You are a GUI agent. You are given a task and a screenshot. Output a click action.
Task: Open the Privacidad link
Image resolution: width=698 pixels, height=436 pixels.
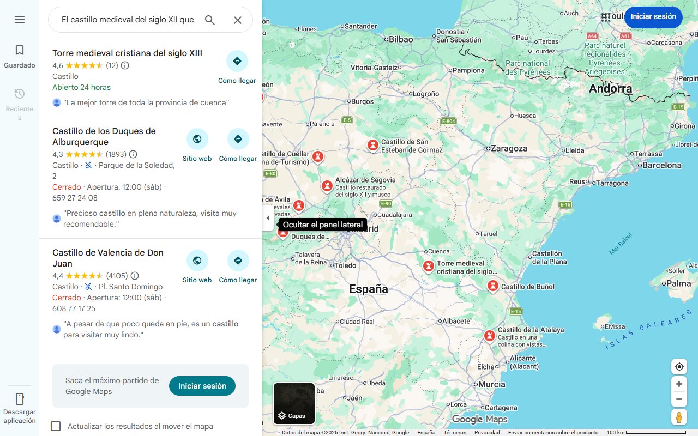click(488, 432)
